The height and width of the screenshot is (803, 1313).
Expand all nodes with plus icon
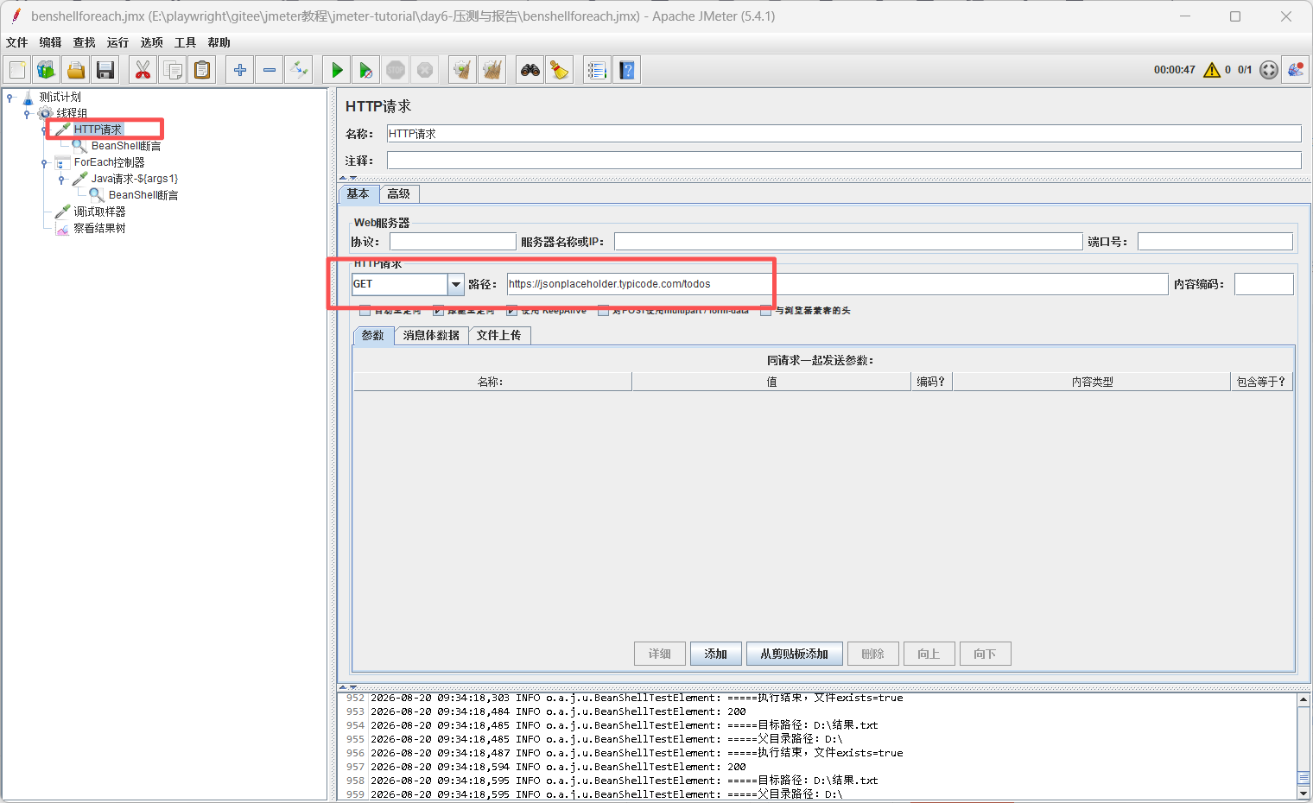tap(240, 70)
